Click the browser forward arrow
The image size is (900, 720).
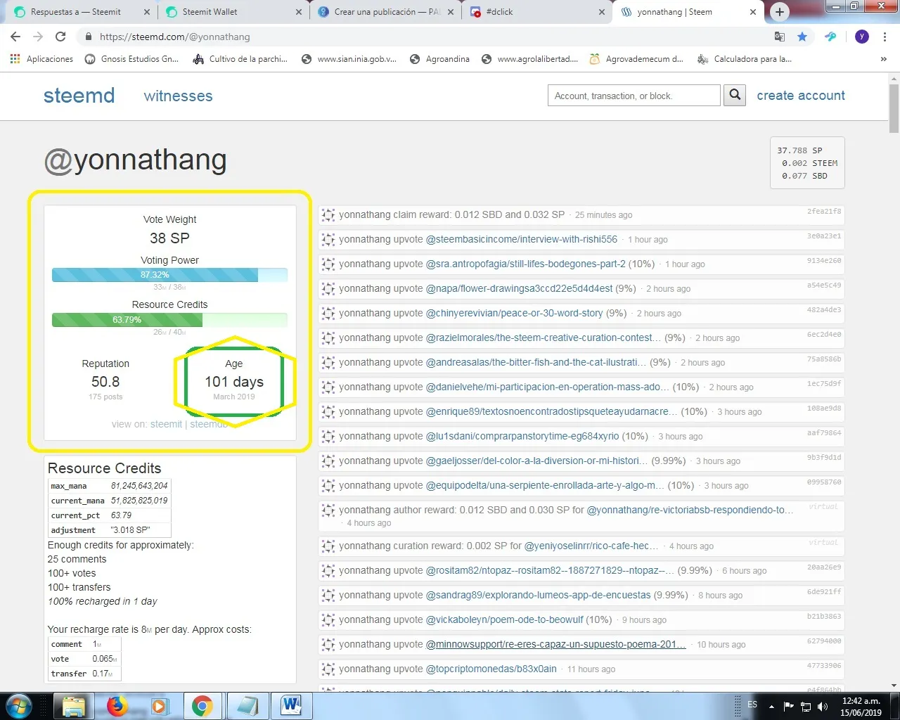tap(38, 37)
